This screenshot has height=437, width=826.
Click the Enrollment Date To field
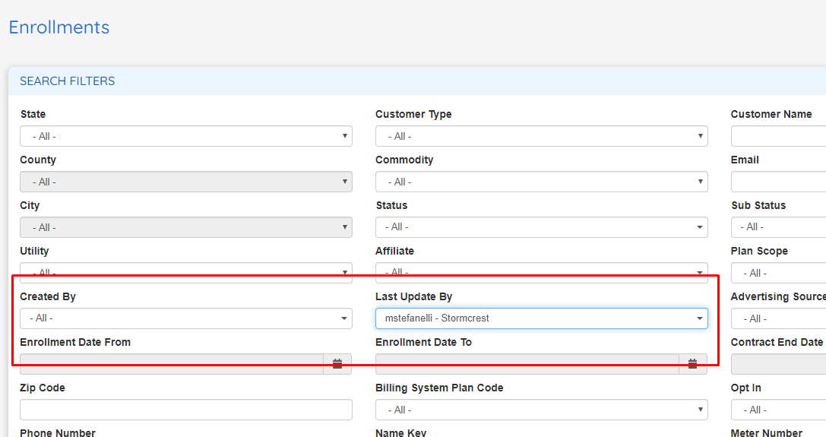click(x=527, y=364)
